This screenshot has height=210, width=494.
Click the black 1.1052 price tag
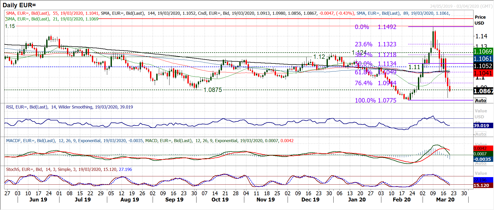tap(483, 66)
